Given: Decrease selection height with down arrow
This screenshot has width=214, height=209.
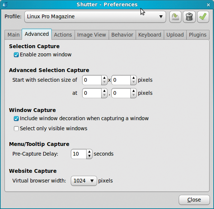Looking at the screenshot, I should (x=133, y=82).
